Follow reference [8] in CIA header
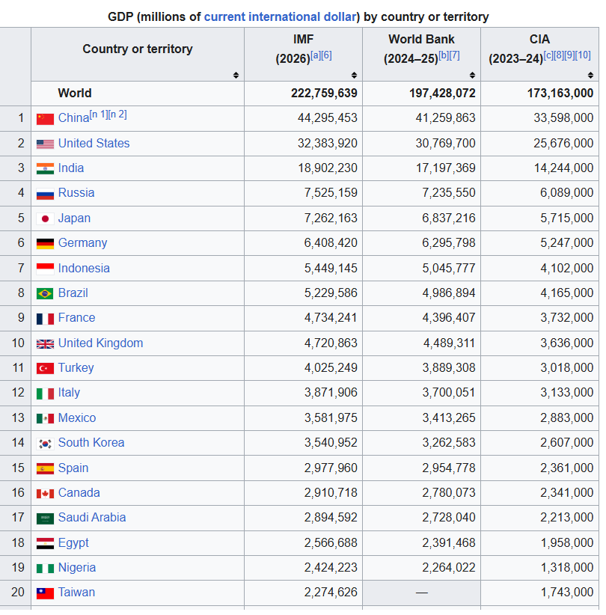This screenshot has width=606, height=615. [559, 55]
